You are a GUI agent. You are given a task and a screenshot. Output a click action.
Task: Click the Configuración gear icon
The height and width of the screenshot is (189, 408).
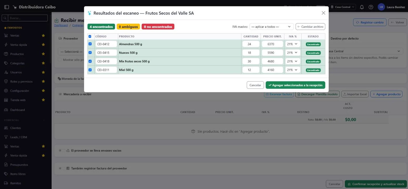coord(6,91)
